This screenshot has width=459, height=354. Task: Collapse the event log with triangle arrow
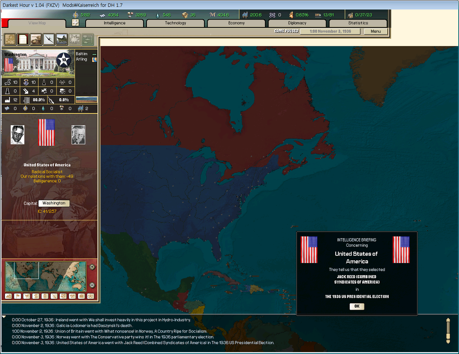tap(4, 317)
